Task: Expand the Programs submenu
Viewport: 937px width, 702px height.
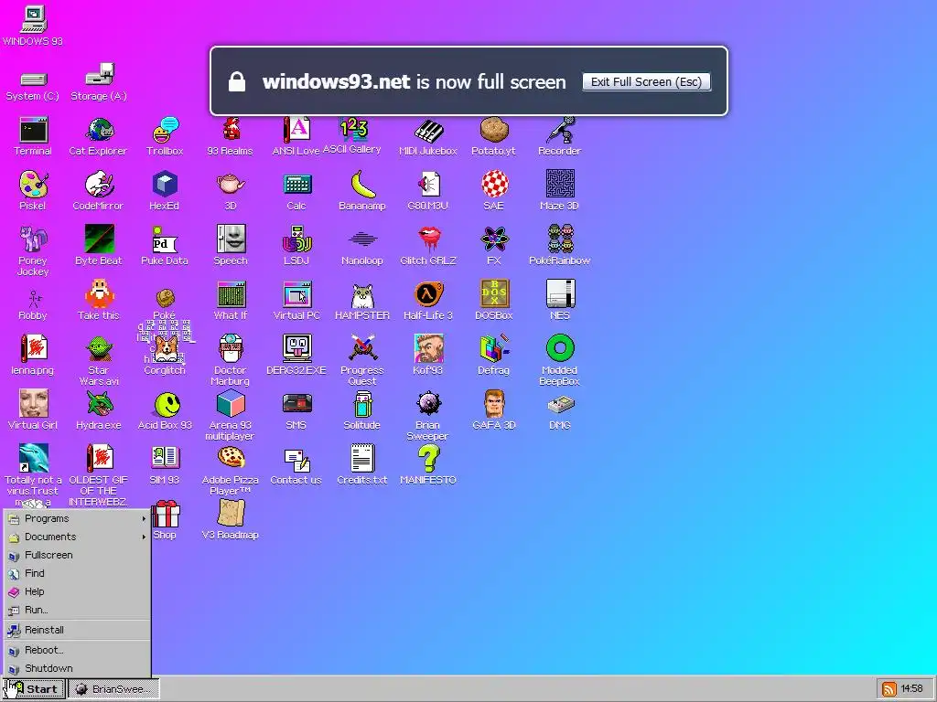Action: tap(77, 519)
